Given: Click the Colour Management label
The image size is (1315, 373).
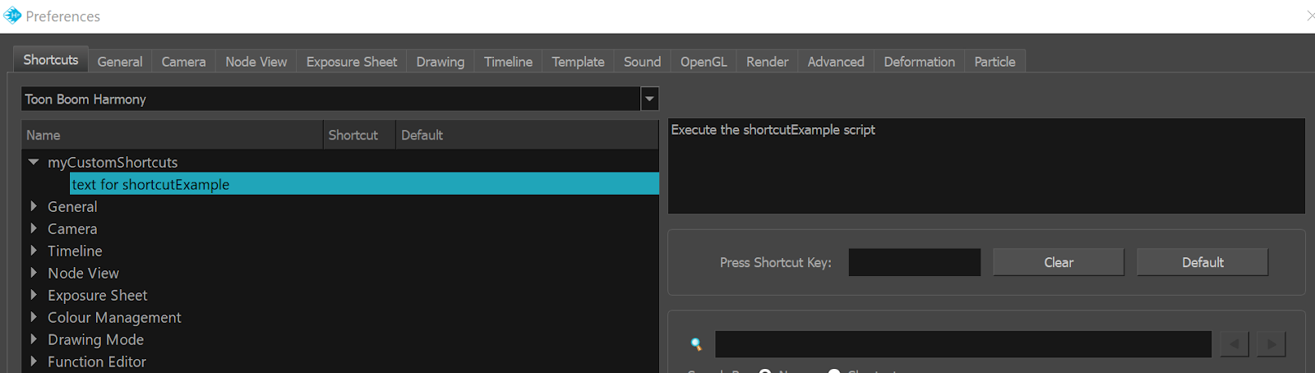Looking at the screenshot, I should 114,317.
